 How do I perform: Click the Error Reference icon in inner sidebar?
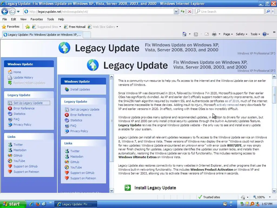coord(67,115)
